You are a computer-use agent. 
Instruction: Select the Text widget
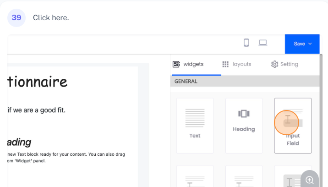[x=195, y=125]
